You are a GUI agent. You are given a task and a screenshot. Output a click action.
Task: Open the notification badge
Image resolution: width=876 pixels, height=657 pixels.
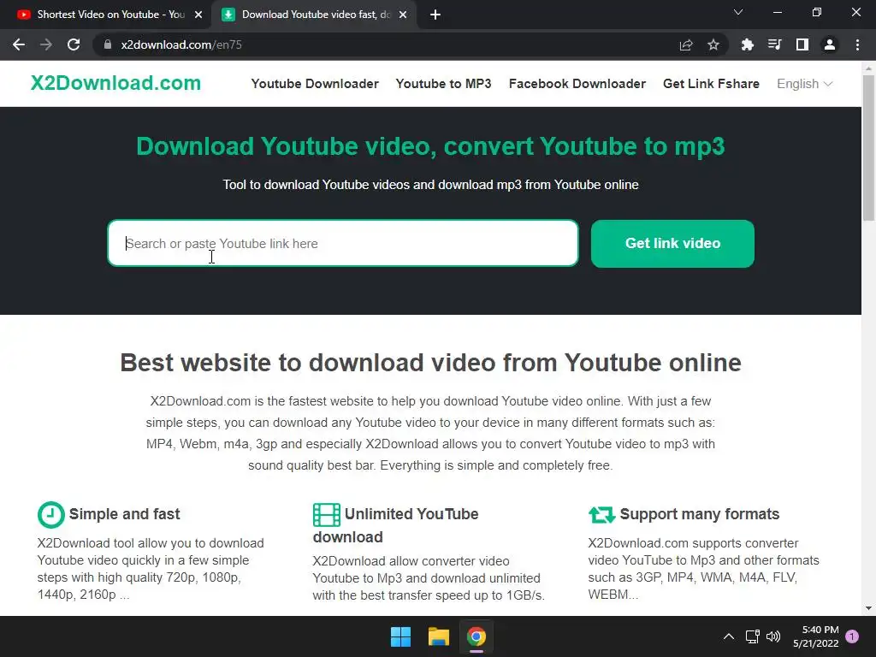coord(852,636)
